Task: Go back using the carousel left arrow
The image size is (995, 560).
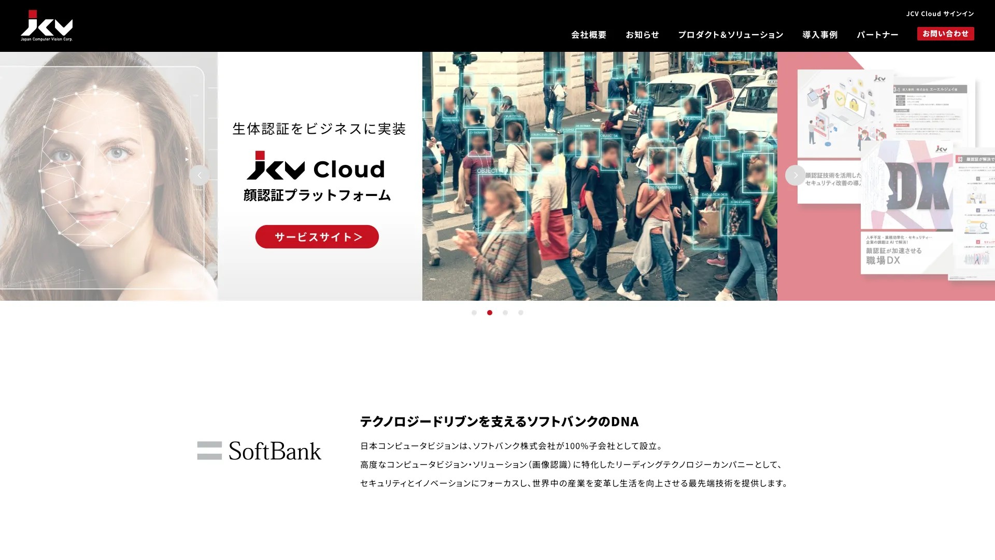Action: click(x=200, y=175)
